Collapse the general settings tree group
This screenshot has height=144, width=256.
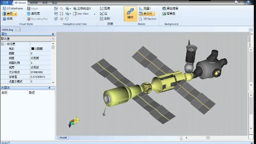[2, 44]
